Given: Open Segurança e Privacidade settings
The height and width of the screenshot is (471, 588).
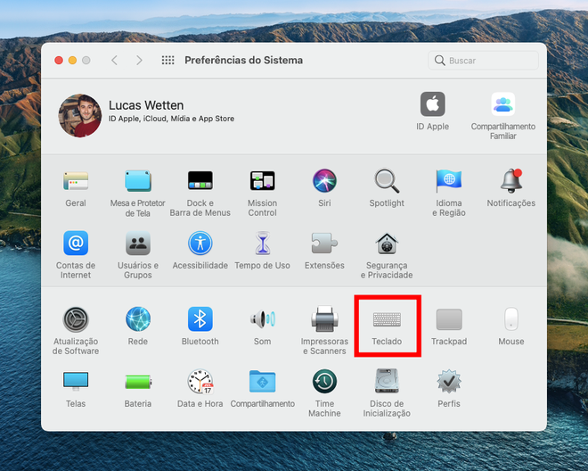Looking at the screenshot, I should [387, 244].
